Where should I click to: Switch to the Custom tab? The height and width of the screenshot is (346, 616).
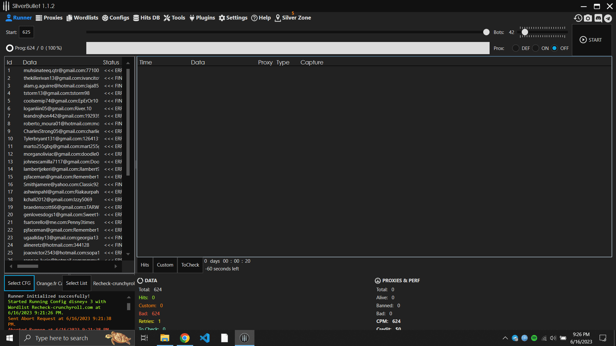165,265
